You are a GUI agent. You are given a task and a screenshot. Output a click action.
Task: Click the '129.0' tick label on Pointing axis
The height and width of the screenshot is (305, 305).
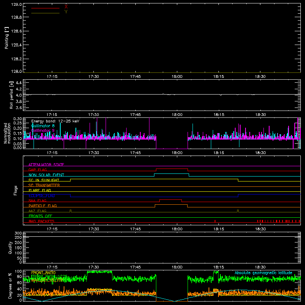(16, 4)
